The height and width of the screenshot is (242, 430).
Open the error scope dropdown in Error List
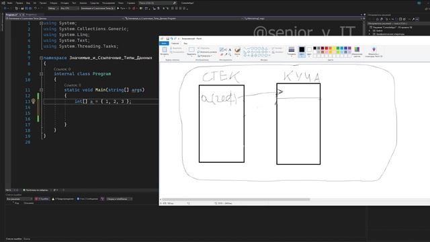tap(19, 199)
